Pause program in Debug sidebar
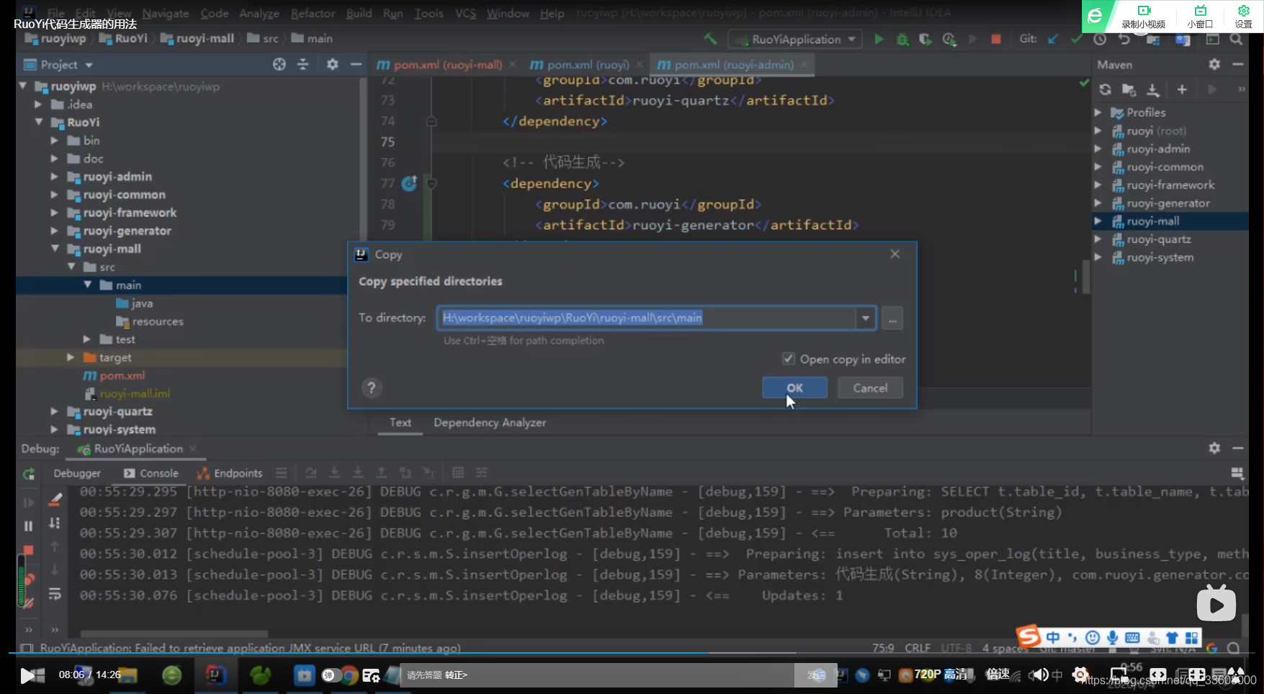The image size is (1264, 694). click(29, 526)
